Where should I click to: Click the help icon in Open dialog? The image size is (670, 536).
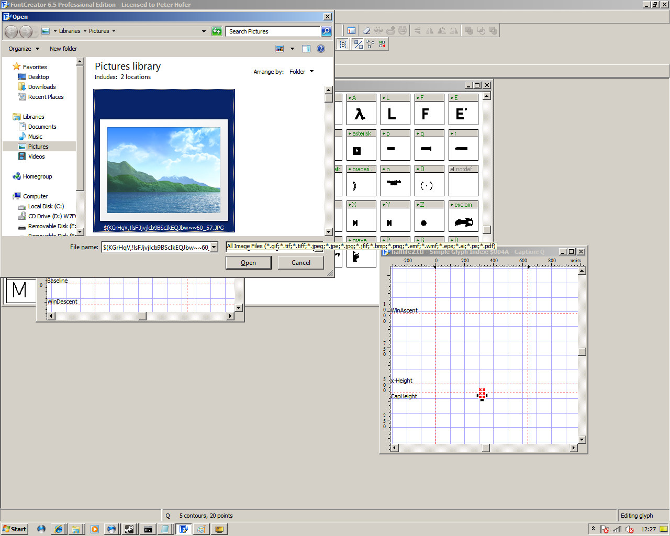[321, 49]
